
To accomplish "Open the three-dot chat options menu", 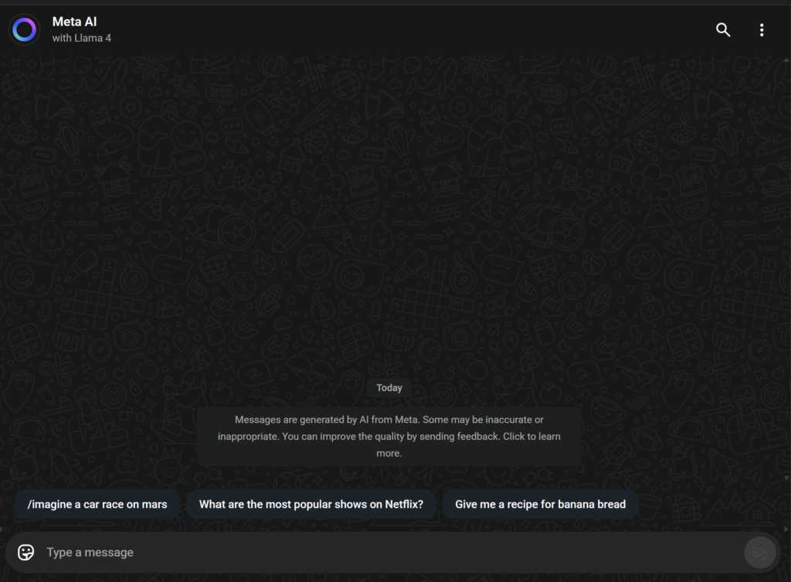I will pos(762,30).
